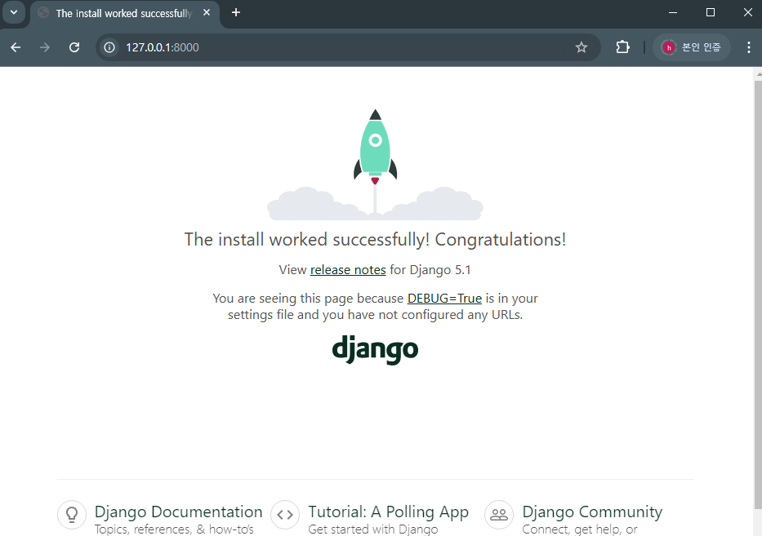Open the Extensions puzzle icon
762x536 pixels.
pos(622,47)
